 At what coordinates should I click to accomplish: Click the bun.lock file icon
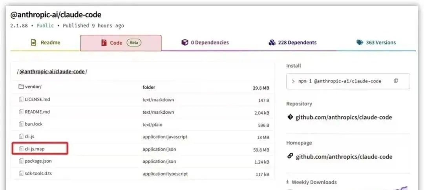(21, 124)
